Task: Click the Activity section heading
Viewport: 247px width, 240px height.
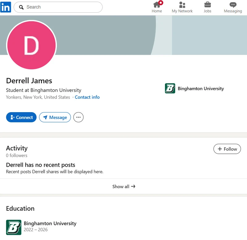Action: coord(17,148)
